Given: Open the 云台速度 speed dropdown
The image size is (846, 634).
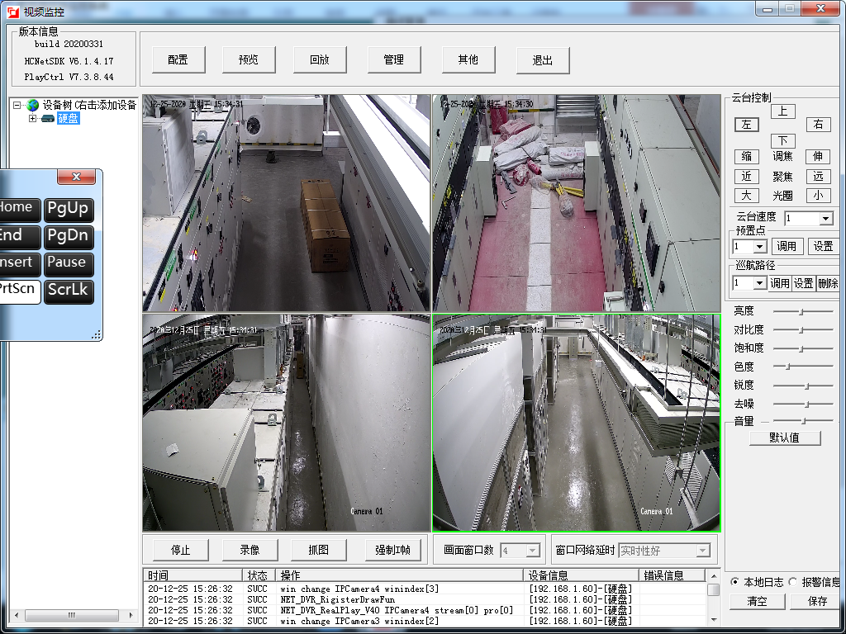Looking at the screenshot, I should (826, 219).
